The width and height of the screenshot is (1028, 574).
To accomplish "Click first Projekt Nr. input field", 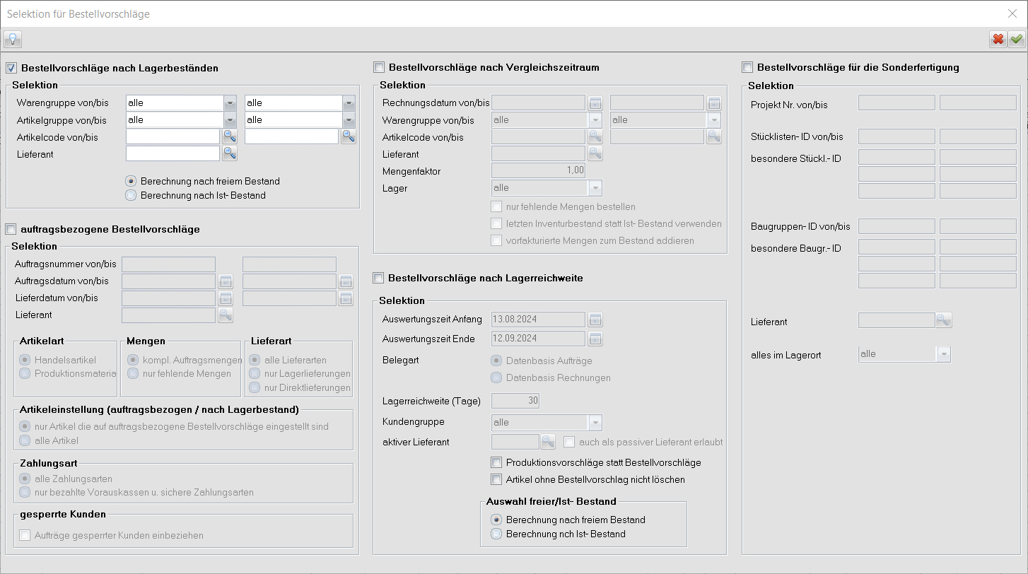I will click(x=896, y=102).
